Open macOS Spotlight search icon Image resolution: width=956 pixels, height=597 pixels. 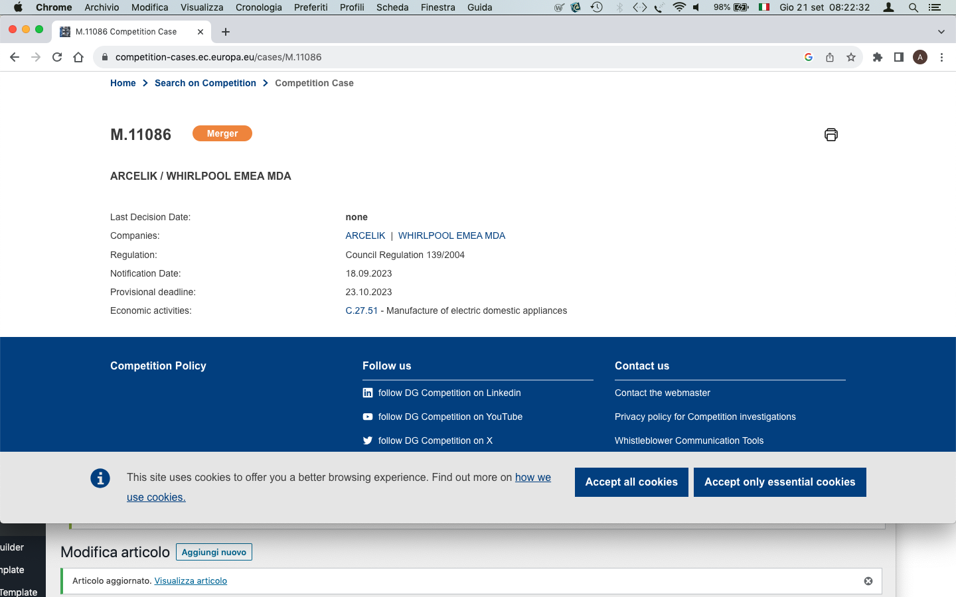point(914,7)
